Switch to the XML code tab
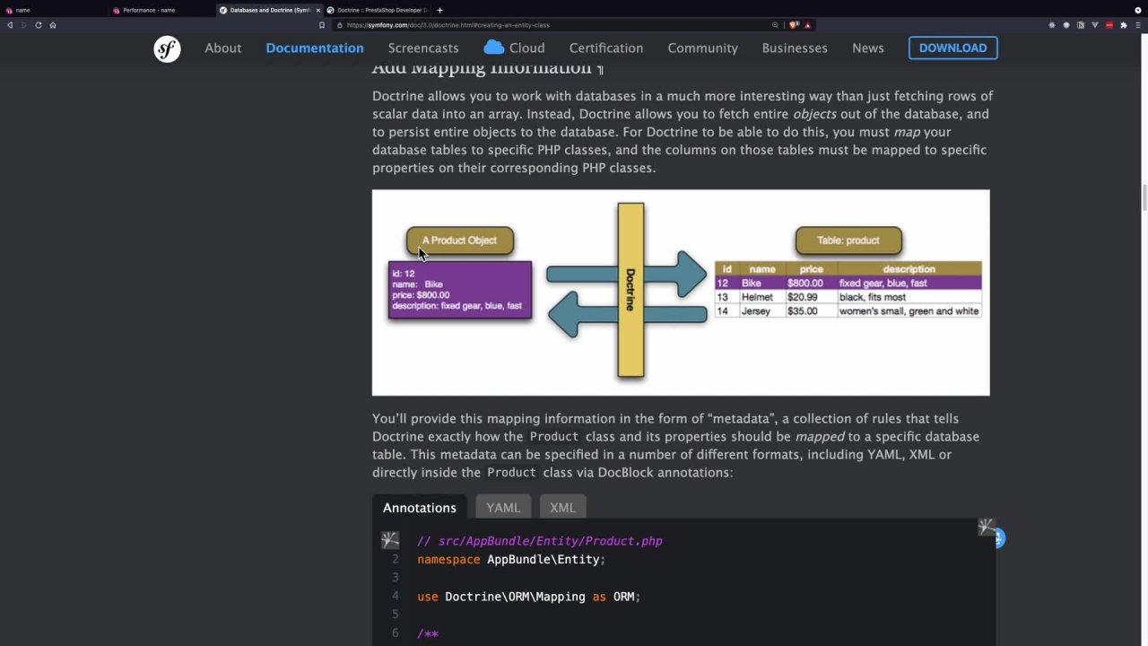 562,508
